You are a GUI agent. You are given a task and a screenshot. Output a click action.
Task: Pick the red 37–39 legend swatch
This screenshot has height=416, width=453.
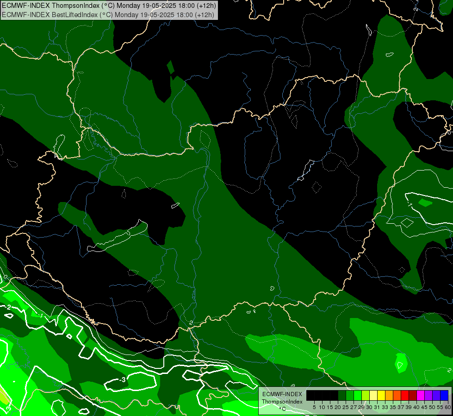405,396
